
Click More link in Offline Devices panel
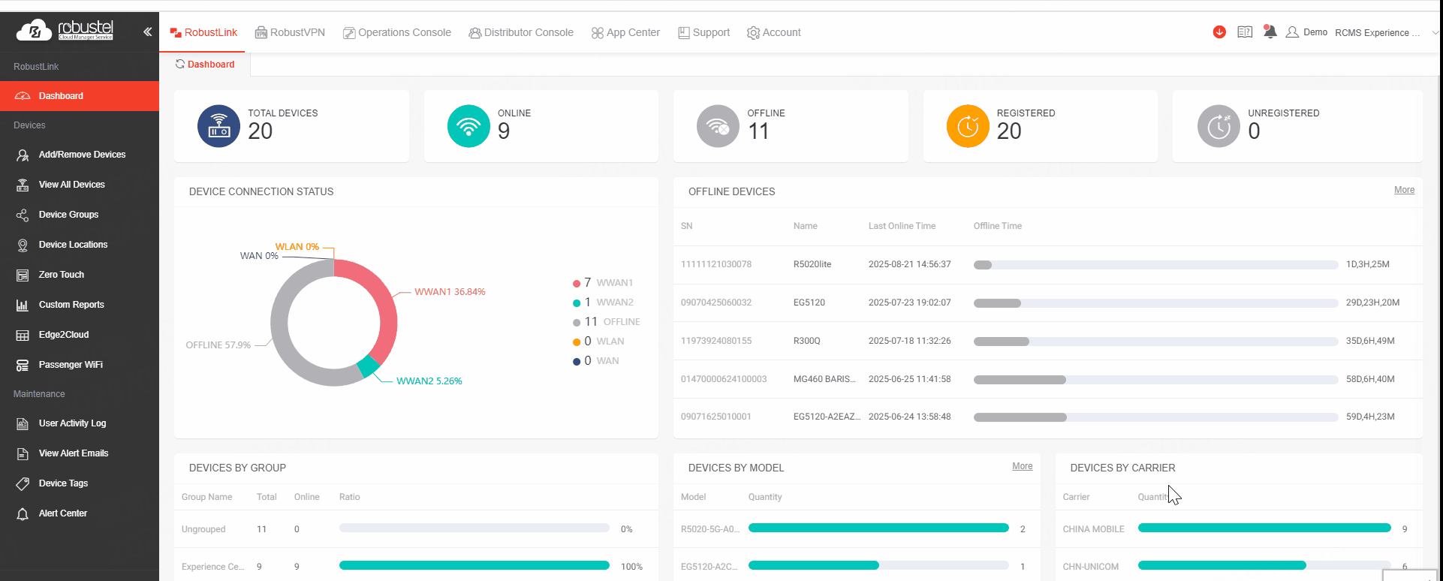point(1404,190)
